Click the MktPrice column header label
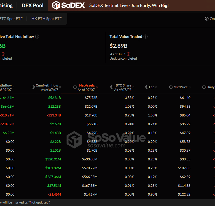This screenshot has width=215, height=206. click(181, 87)
